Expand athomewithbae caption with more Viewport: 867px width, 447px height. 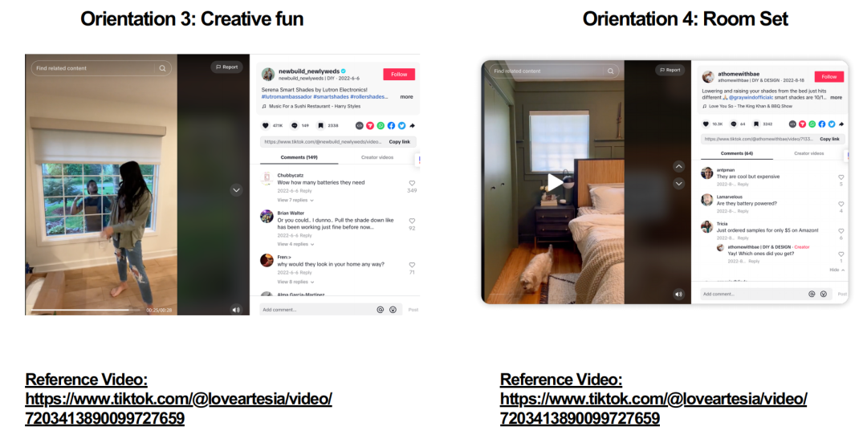(x=836, y=97)
